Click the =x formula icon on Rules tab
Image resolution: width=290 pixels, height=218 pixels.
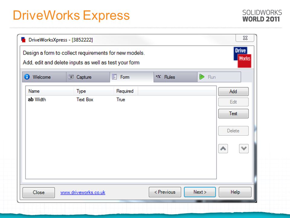[158, 77]
